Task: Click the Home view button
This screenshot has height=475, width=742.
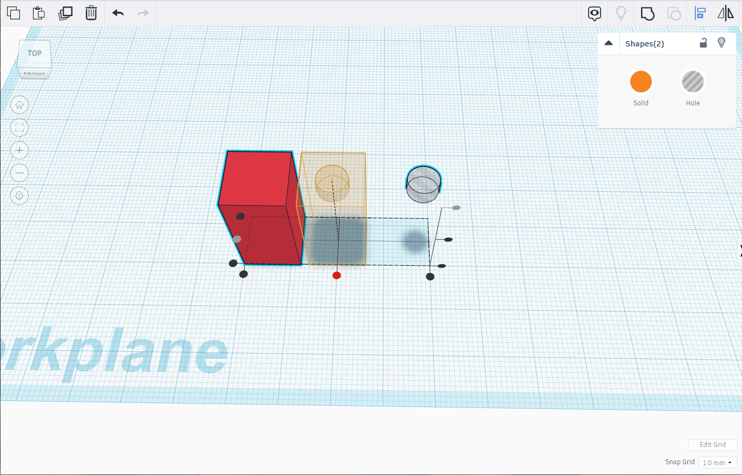Action: click(19, 105)
